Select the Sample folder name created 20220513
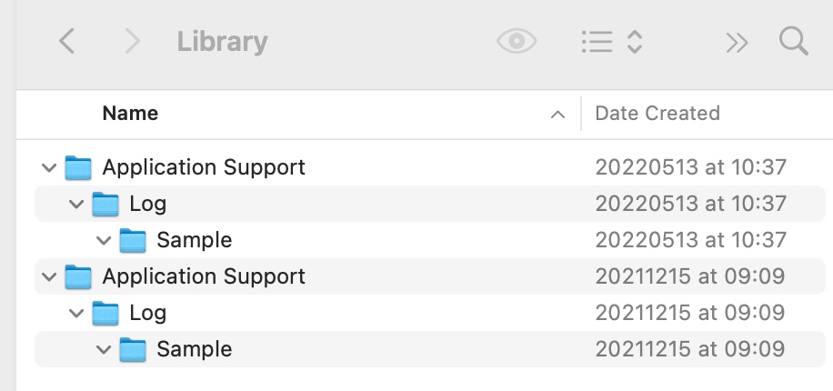833x391 pixels. click(194, 240)
